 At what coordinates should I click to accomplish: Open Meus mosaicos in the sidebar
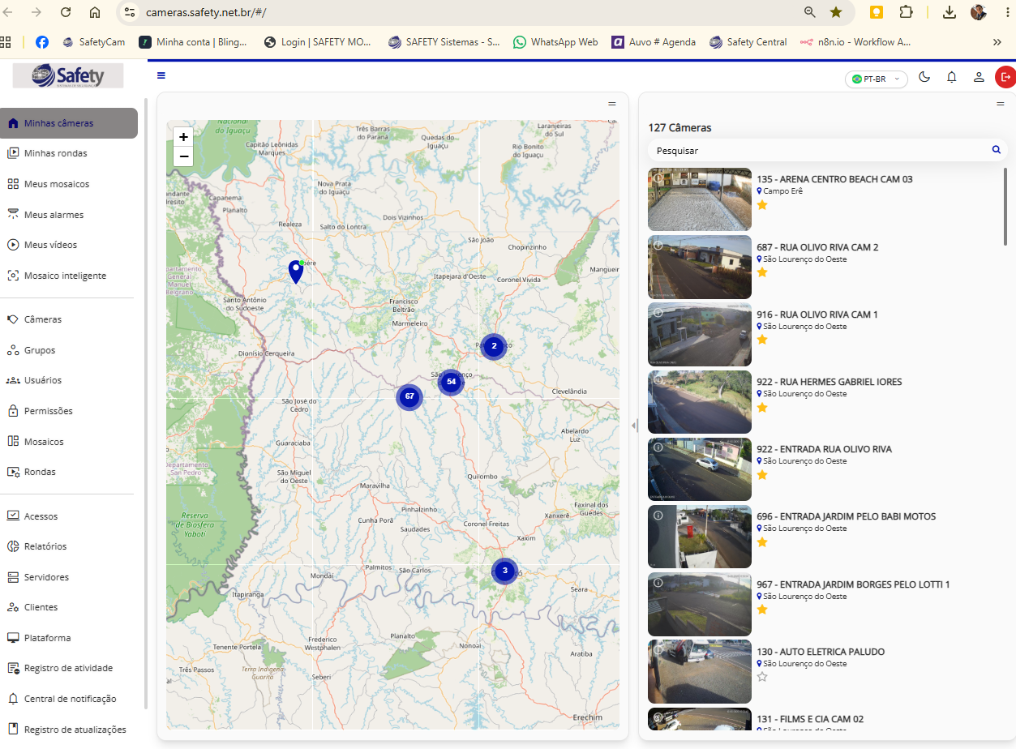click(x=57, y=184)
